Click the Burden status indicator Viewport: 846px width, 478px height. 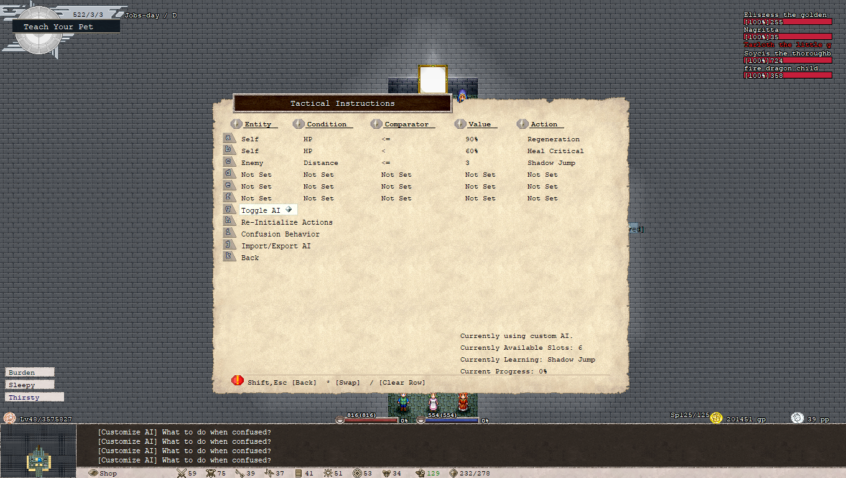click(29, 372)
